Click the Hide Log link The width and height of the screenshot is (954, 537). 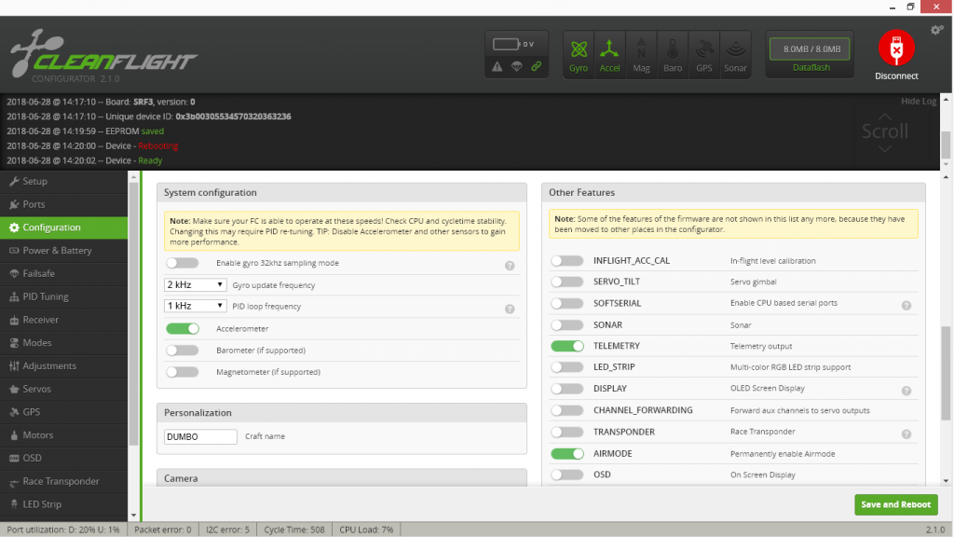(918, 102)
